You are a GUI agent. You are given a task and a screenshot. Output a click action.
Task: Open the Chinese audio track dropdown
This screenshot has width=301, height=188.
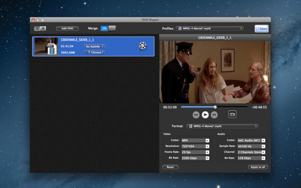coord(94,52)
